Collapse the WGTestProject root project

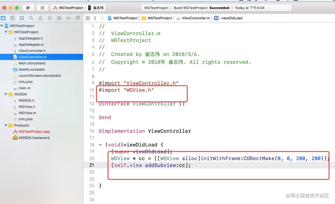[2, 26]
